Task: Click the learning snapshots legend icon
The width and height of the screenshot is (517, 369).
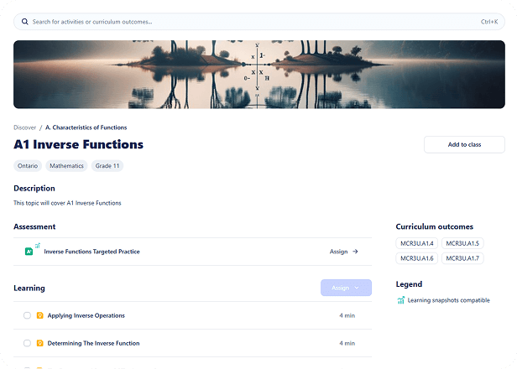Action: coord(400,300)
